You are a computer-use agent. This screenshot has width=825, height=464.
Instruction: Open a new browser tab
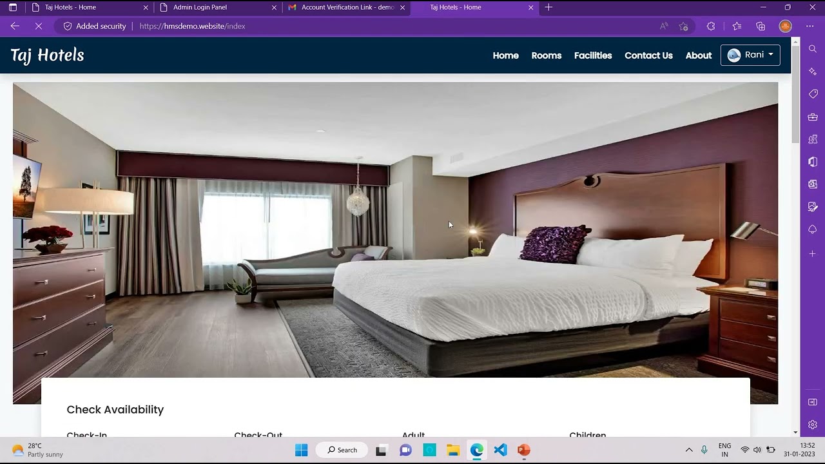(548, 8)
